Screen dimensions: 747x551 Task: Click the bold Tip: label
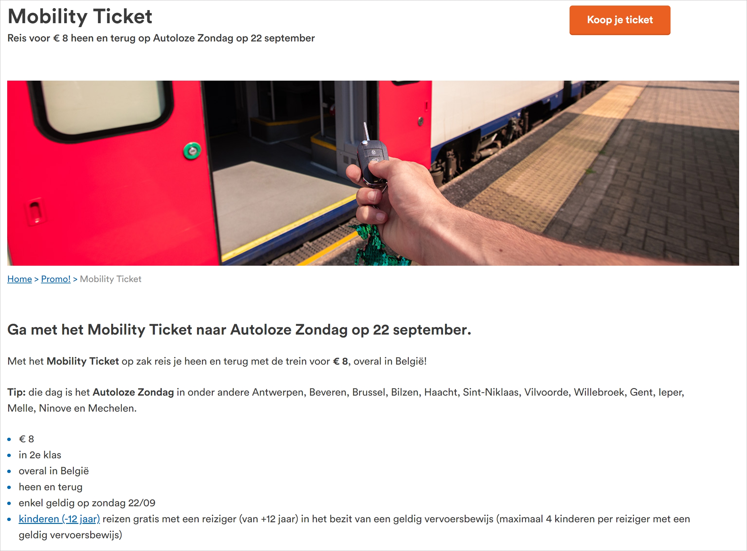click(x=16, y=392)
